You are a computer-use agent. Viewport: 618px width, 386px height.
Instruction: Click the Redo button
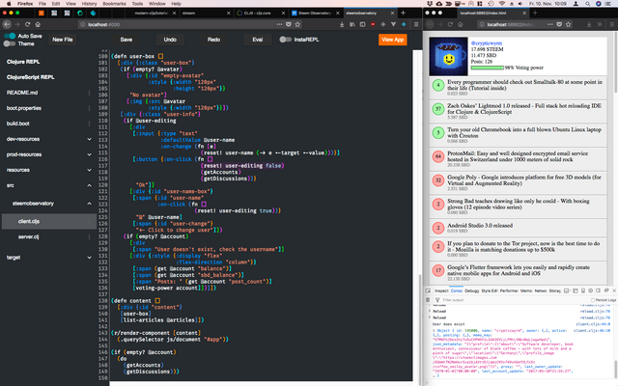pyautogui.click(x=214, y=40)
